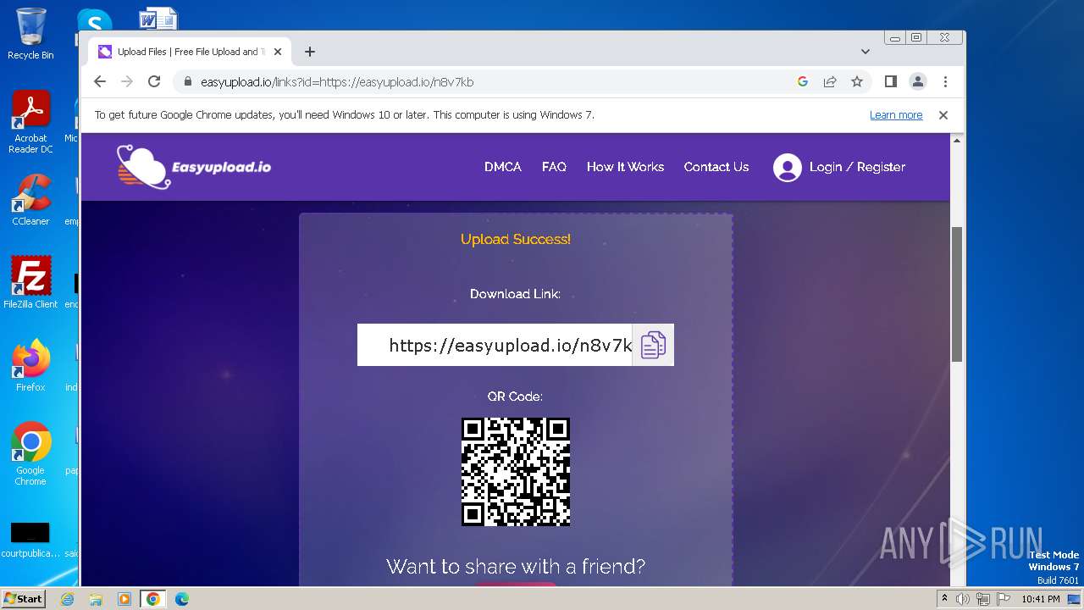This screenshot has width=1084, height=610.
Task: Open the FAQ menu item
Action: [554, 167]
